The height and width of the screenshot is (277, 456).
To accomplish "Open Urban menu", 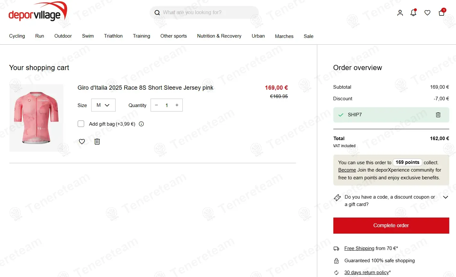I will pos(258,36).
